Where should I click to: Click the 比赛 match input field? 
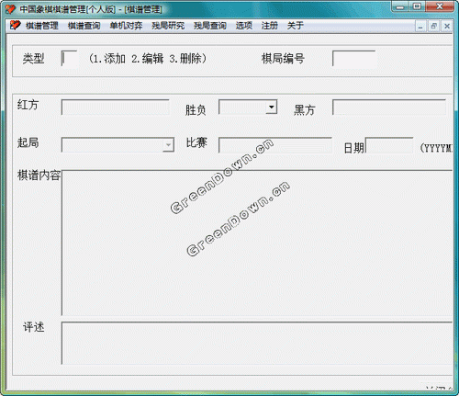pos(275,145)
